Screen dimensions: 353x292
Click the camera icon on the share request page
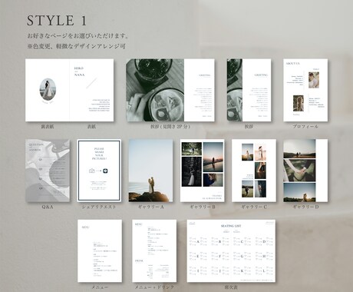click(92, 171)
